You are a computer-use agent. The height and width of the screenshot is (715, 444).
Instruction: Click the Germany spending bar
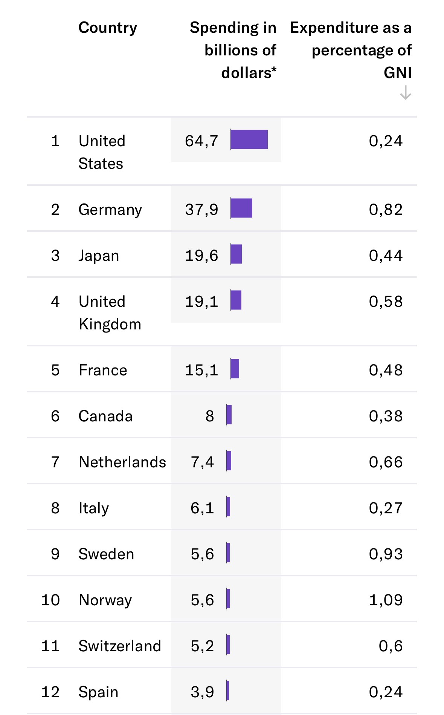(x=241, y=208)
